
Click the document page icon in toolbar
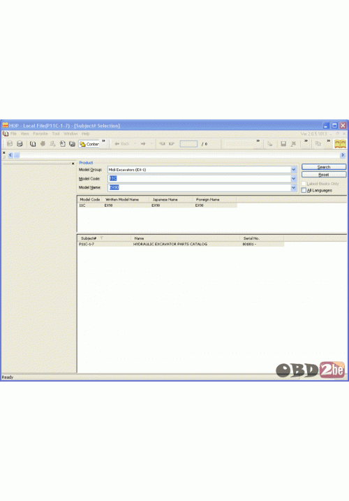click(63, 144)
